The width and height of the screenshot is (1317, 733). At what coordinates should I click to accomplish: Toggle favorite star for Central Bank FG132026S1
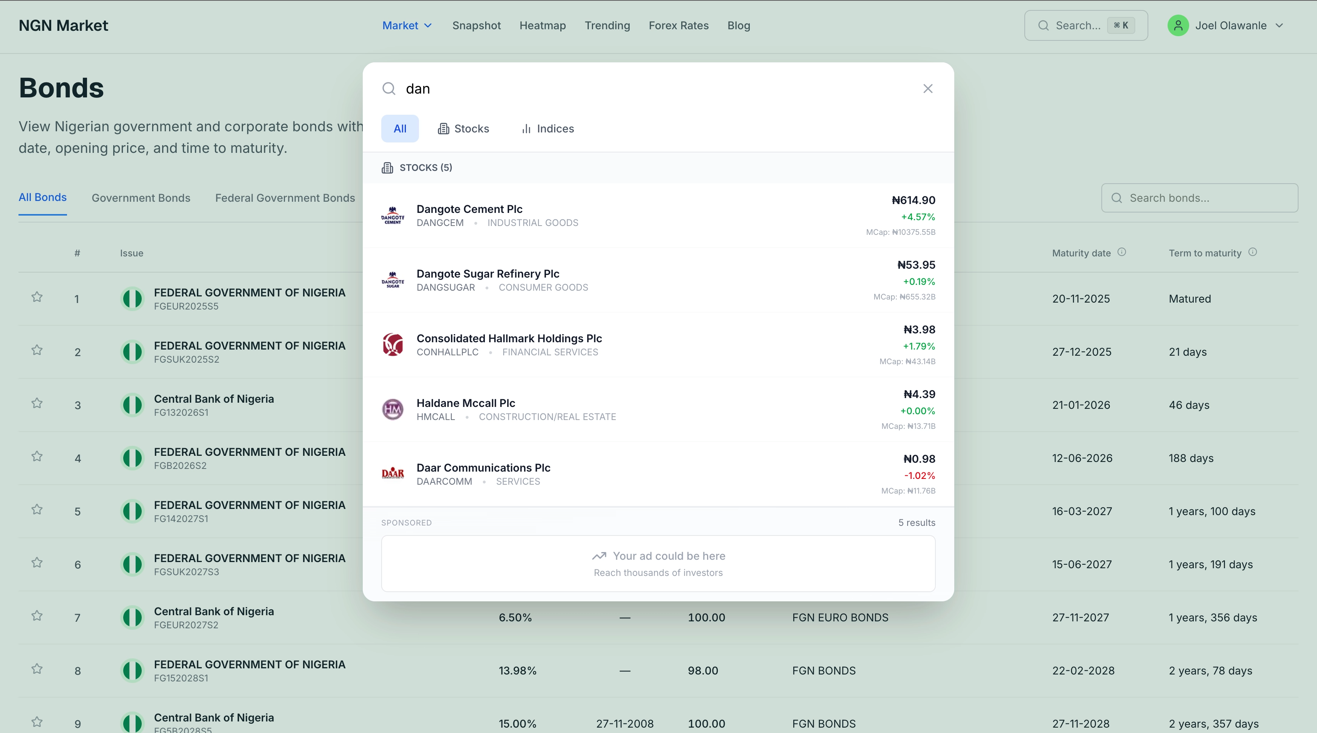[37, 403]
